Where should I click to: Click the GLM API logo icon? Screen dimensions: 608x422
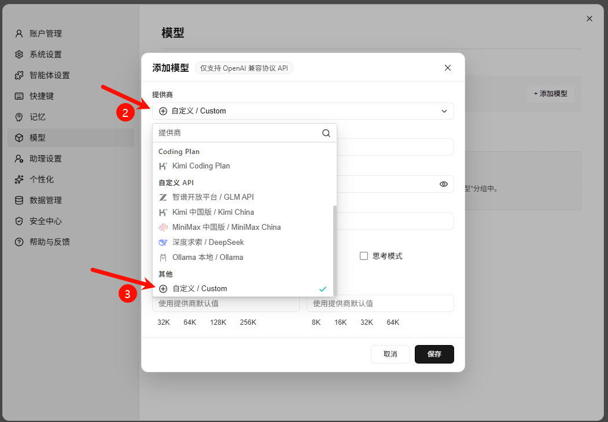click(163, 197)
